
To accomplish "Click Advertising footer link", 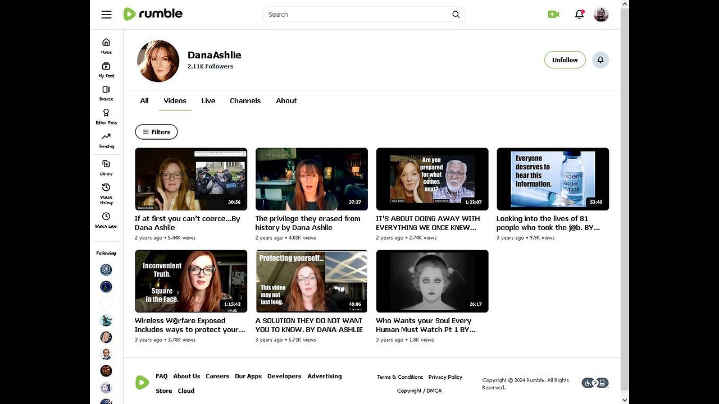I will (325, 377).
